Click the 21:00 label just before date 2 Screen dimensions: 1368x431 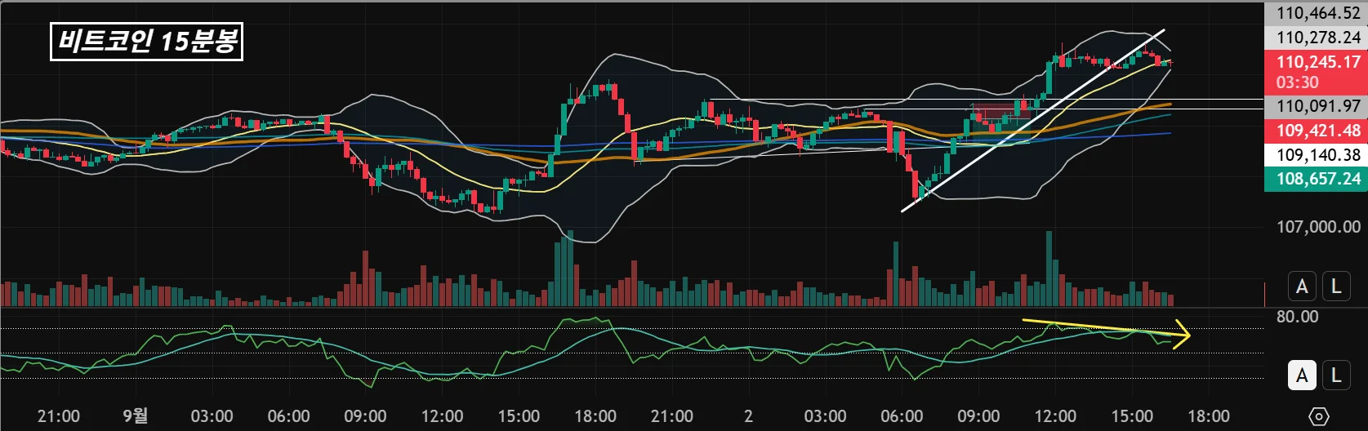[x=672, y=416]
